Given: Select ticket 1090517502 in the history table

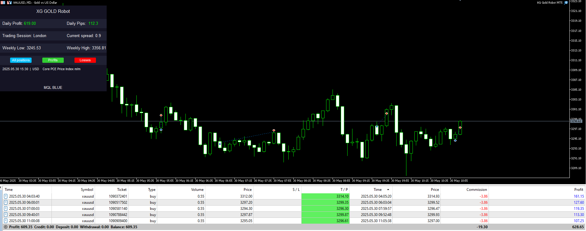Looking at the screenshot, I should [118, 203].
